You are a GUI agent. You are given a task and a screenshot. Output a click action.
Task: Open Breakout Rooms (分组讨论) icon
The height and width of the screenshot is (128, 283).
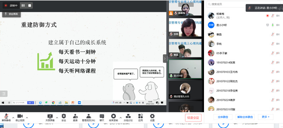point(128,116)
